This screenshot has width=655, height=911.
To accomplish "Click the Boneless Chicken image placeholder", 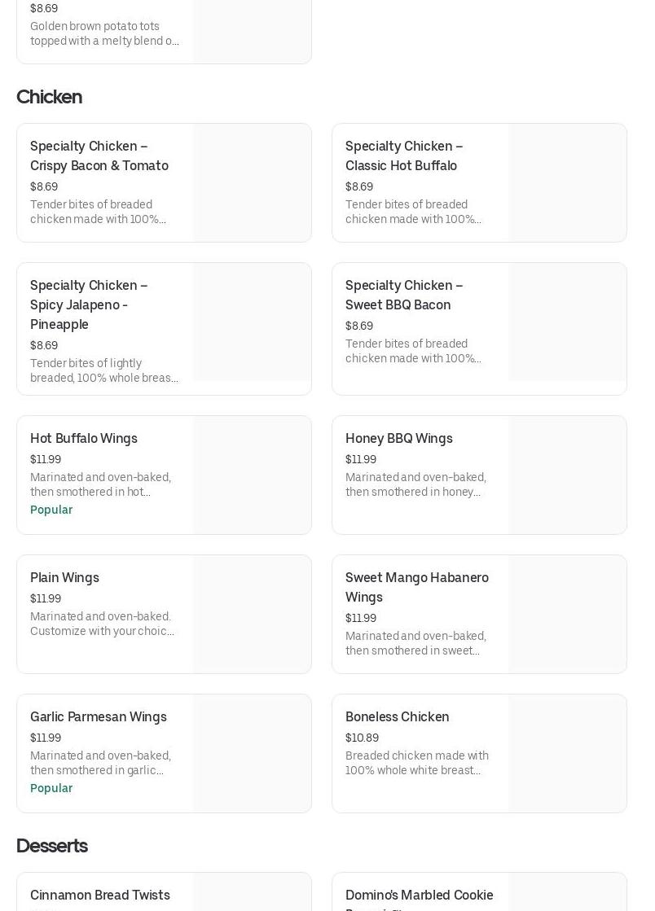I will click(567, 754).
